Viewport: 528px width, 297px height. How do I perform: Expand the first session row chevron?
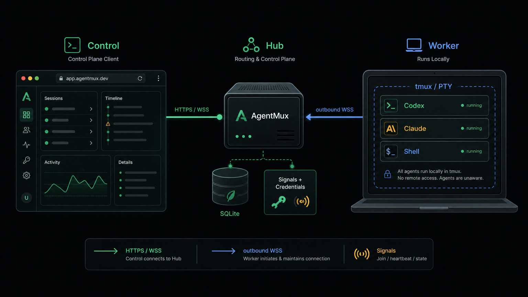pyautogui.click(x=91, y=109)
